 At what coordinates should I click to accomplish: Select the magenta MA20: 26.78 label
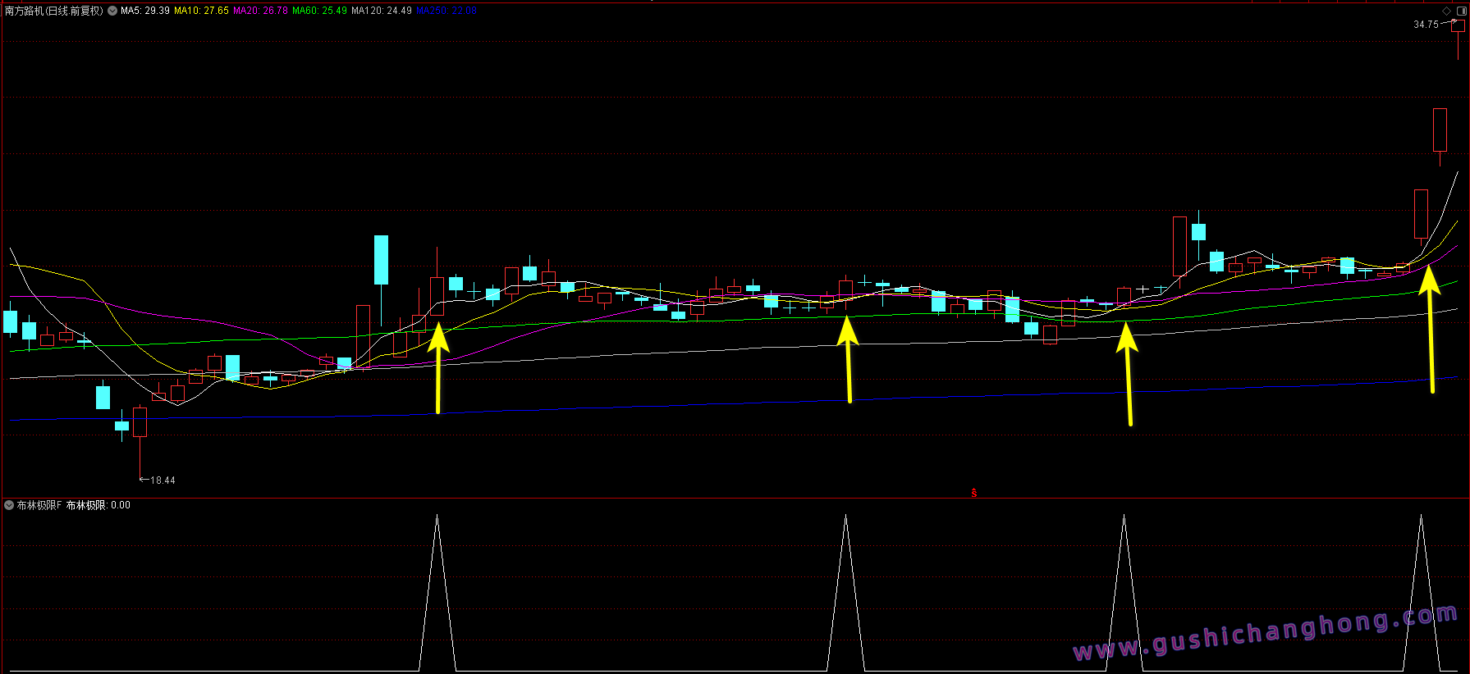[260, 11]
